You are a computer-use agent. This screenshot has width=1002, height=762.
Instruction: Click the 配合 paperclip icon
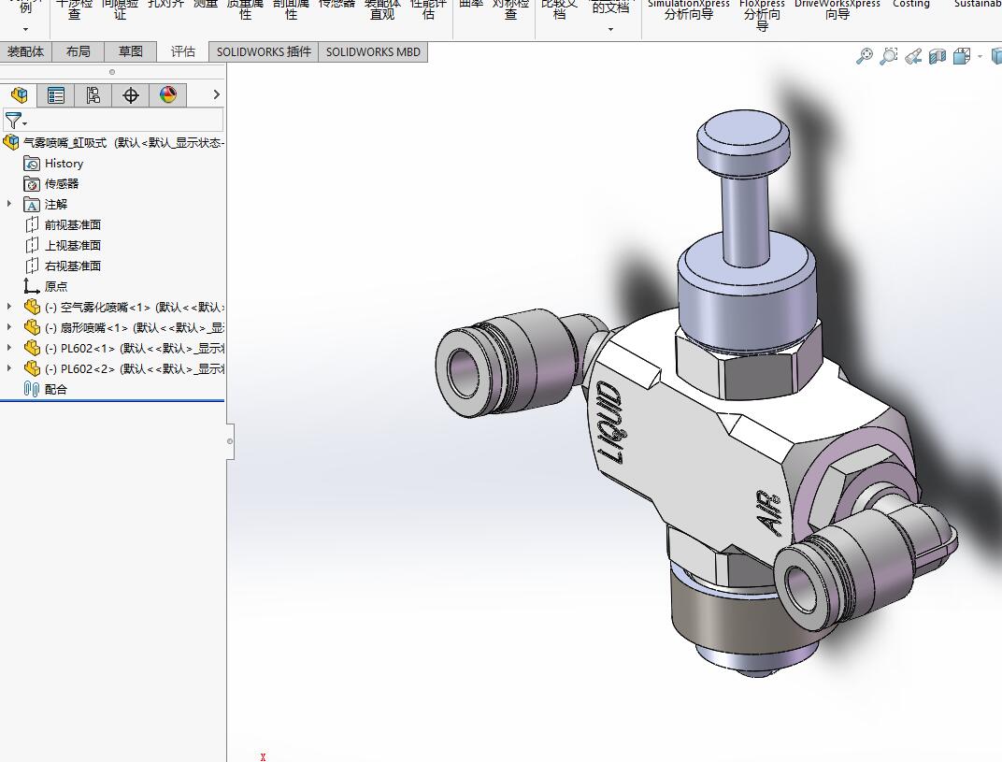click(x=32, y=389)
